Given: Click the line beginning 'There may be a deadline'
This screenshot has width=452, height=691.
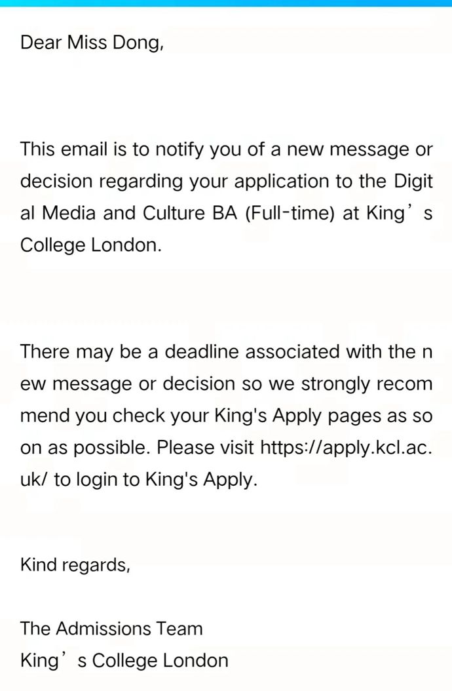Looking at the screenshot, I should tap(227, 352).
